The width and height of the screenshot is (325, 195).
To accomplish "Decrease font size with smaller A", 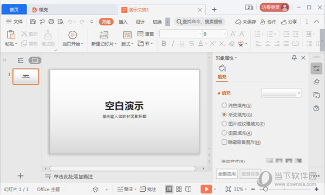I will (x=242, y=34).
